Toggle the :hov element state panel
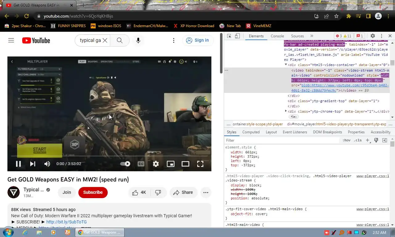Image resolution: width=395 pixels, height=237 pixels. [x=347, y=140]
